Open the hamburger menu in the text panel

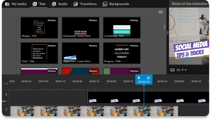click(x=160, y=12)
